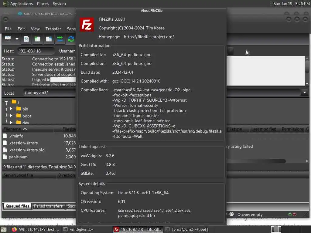Click the green activity indicator light
Image resolution: width=311 pixels, height=233 pixels.
290,214
